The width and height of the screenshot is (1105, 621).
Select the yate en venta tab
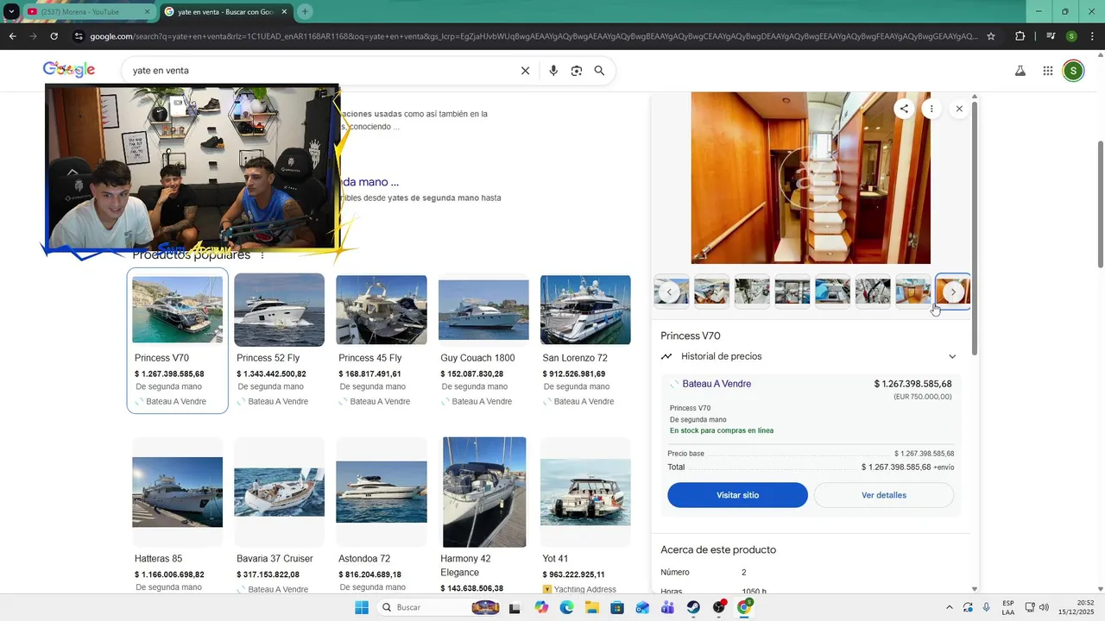click(225, 12)
